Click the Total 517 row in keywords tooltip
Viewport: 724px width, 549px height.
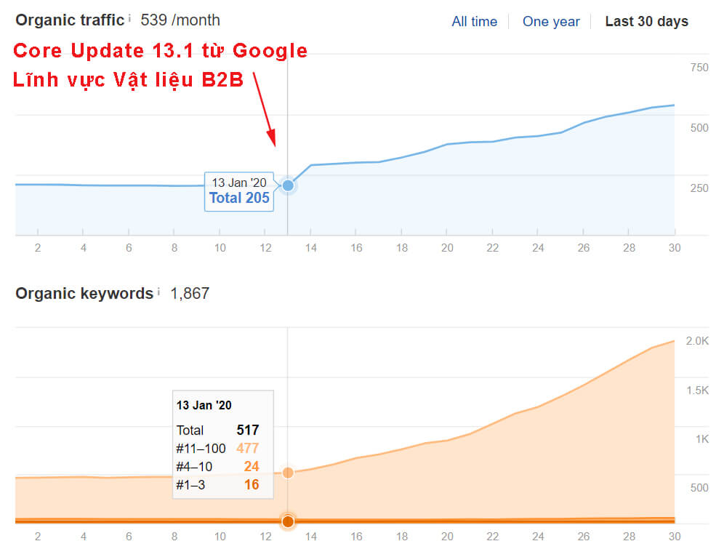point(218,430)
